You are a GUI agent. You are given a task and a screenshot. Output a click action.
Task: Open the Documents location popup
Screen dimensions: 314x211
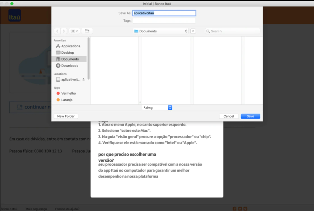coord(161,31)
